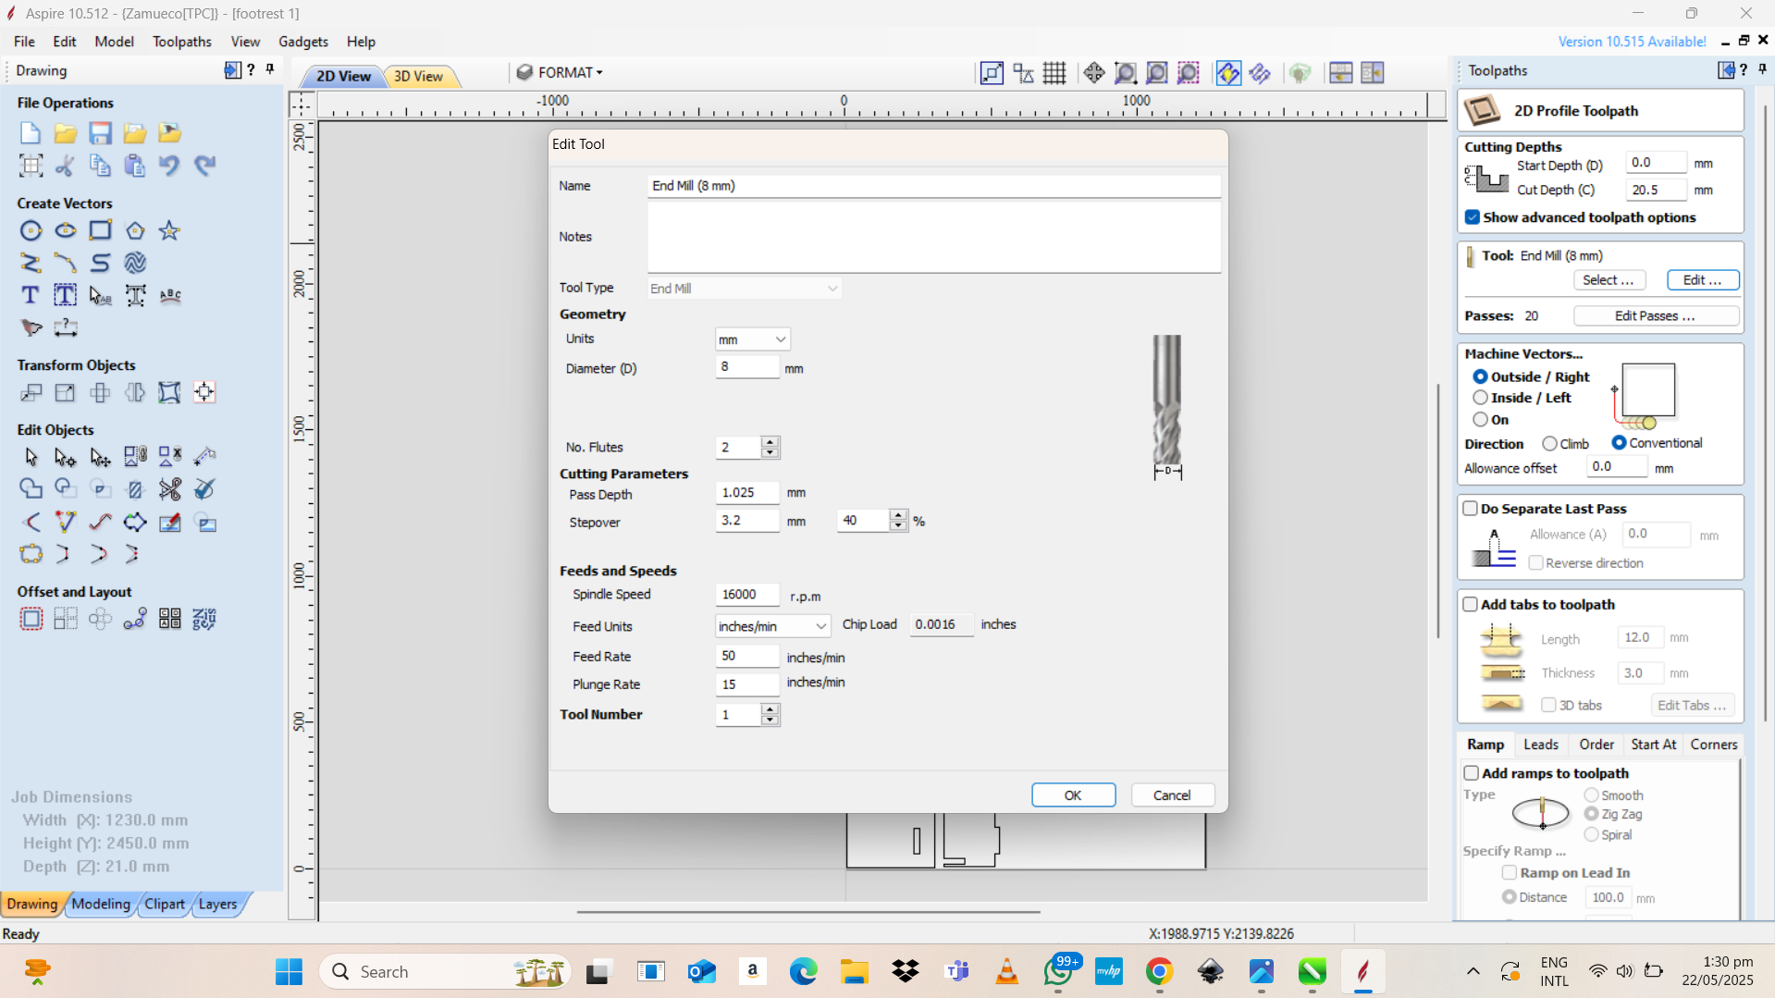This screenshot has width=1775, height=998.
Task: Increase the Tool Number stepper
Action: (x=770, y=709)
